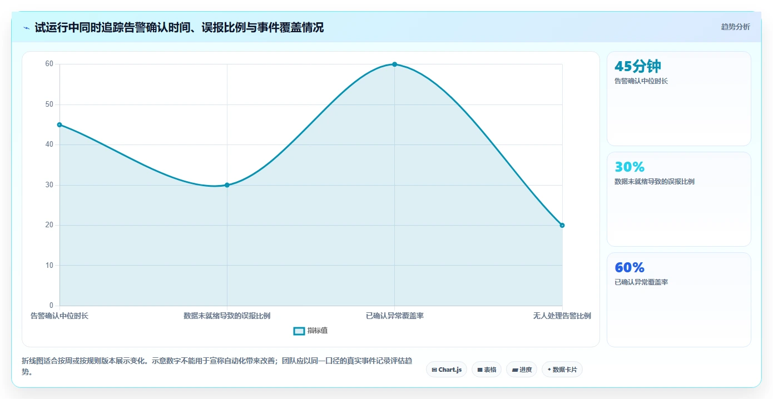
Task: Click the 指标值 legend label
Action: coord(318,331)
